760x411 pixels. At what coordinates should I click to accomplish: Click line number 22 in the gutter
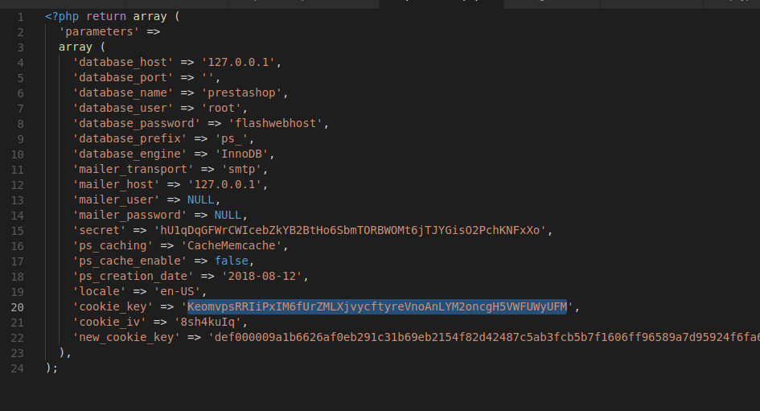[x=18, y=338]
